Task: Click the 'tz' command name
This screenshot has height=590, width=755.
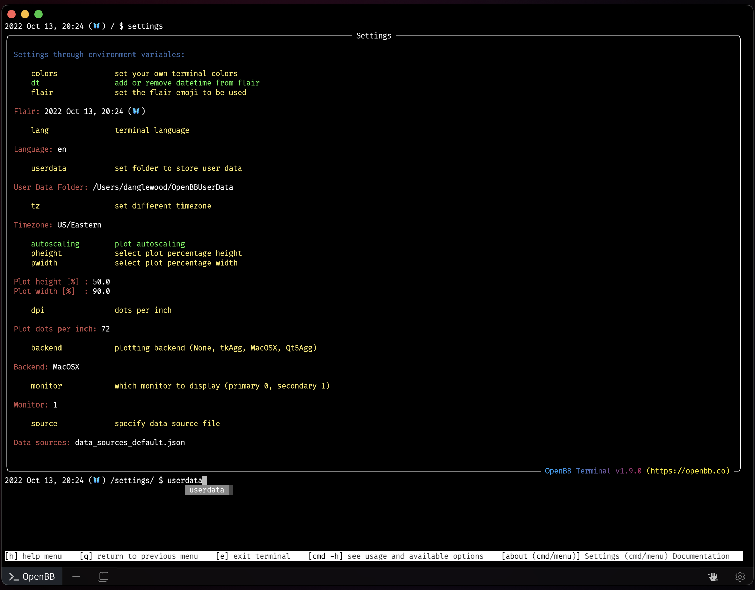Action: (35, 206)
